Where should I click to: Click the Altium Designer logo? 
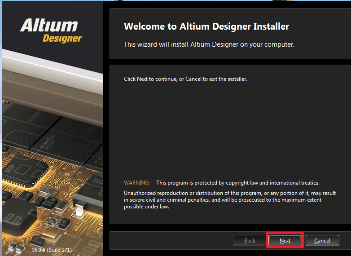click(x=51, y=31)
